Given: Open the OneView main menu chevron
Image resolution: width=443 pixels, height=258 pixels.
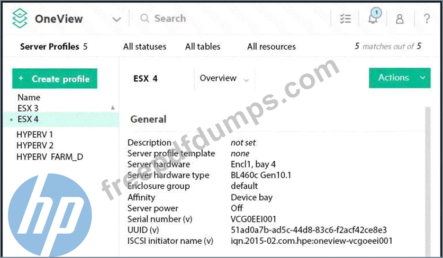Looking at the screenshot, I should 116,19.
